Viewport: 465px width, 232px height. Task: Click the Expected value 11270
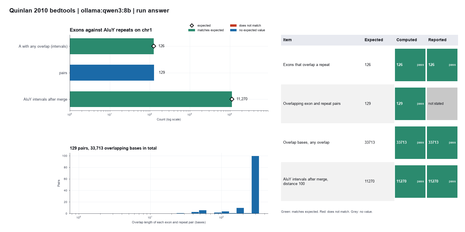click(370, 181)
